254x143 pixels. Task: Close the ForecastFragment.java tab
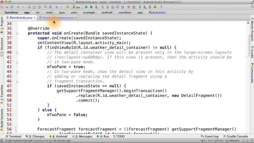tap(76, 17)
